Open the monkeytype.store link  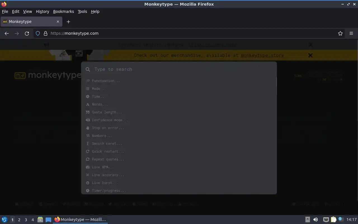click(262, 55)
